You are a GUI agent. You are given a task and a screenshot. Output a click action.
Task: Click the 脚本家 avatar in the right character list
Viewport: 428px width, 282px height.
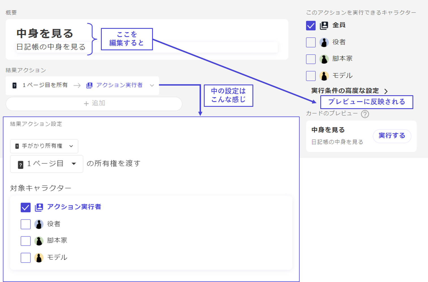(324, 59)
